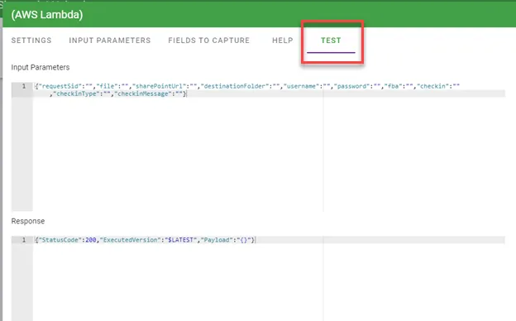Image resolution: width=516 pixels, height=321 pixels.
Task: Place cursor on "checkinMessage" key
Action: (x=143, y=93)
